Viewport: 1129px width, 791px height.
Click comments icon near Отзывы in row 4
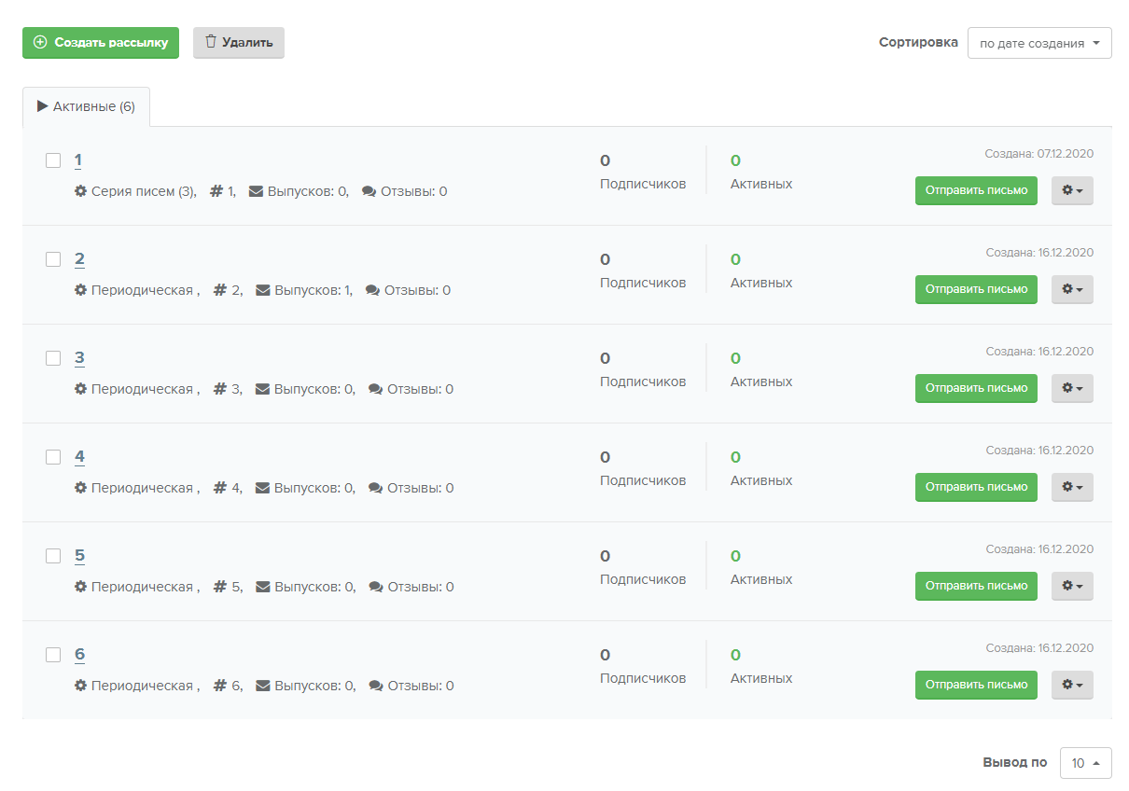(376, 488)
